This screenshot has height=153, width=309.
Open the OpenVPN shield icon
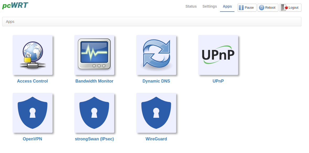pyautogui.click(x=33, y=113)
